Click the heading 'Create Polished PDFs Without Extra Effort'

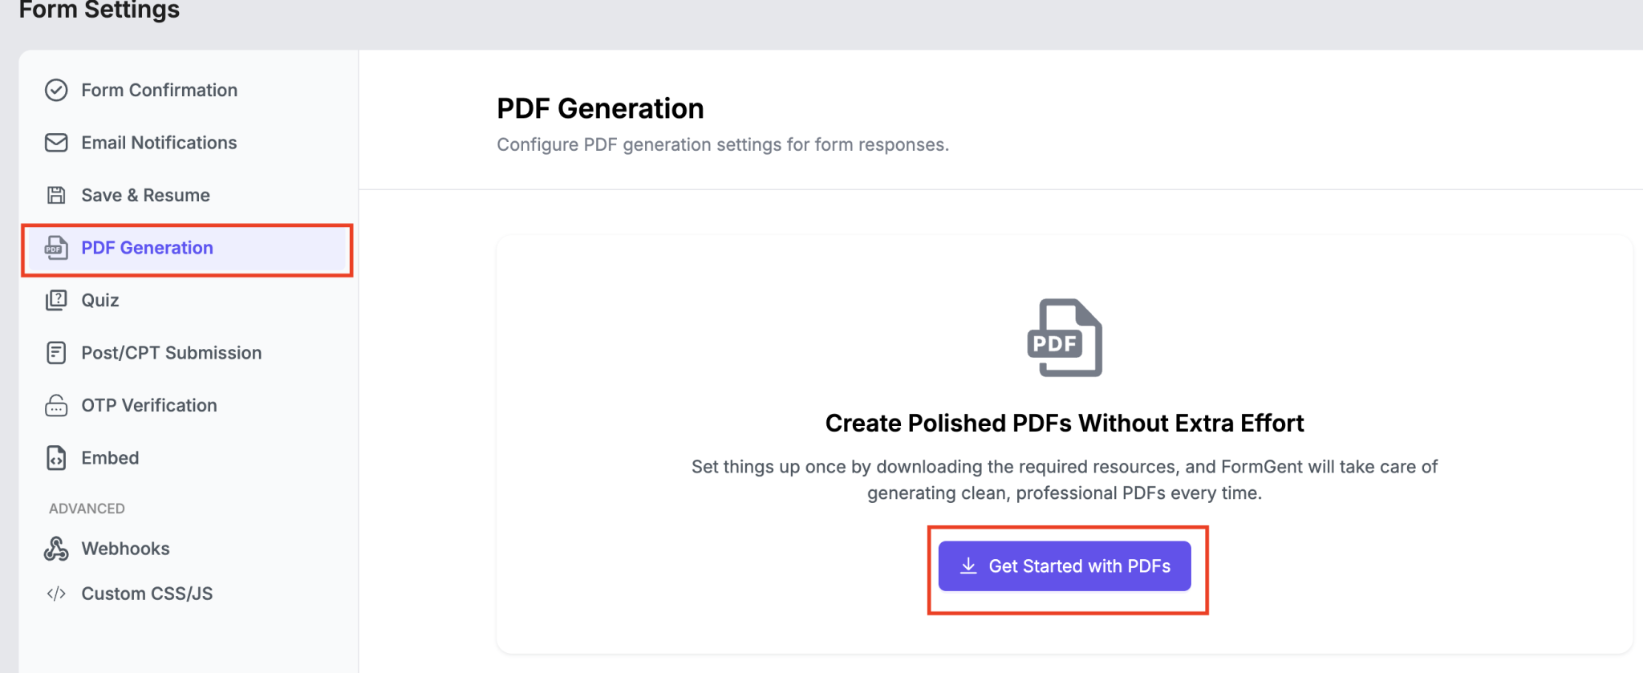click(1065, 423)
